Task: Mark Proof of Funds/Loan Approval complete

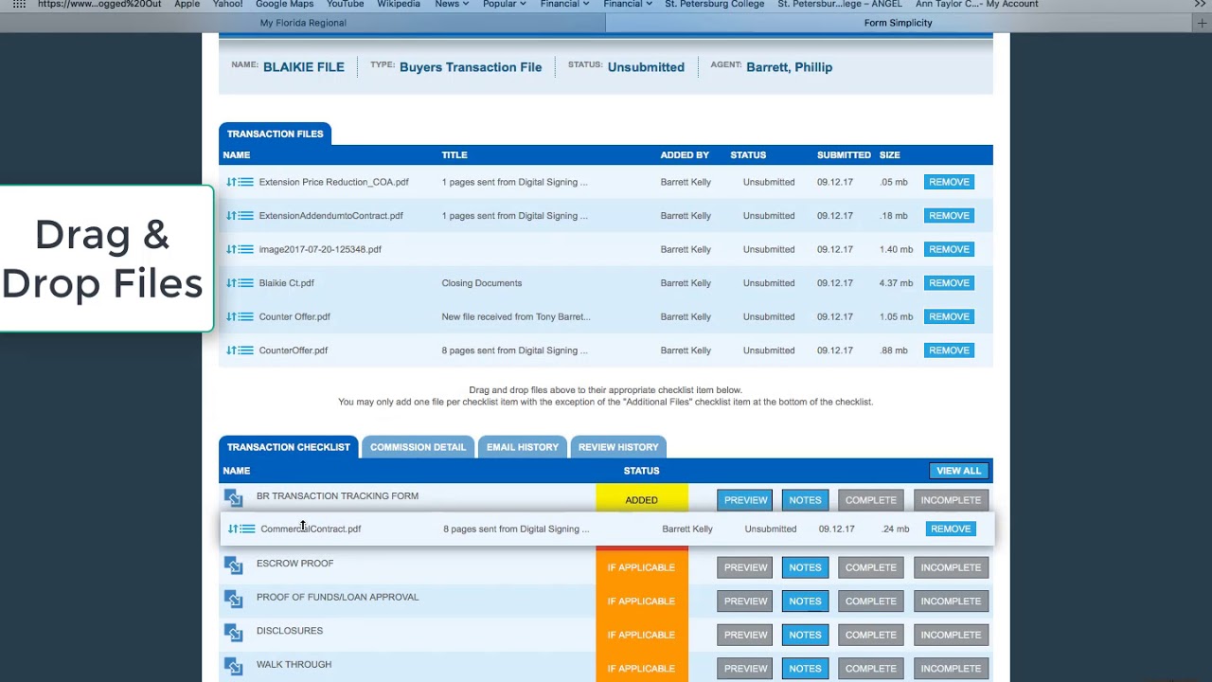Action: tap(870, 601)
